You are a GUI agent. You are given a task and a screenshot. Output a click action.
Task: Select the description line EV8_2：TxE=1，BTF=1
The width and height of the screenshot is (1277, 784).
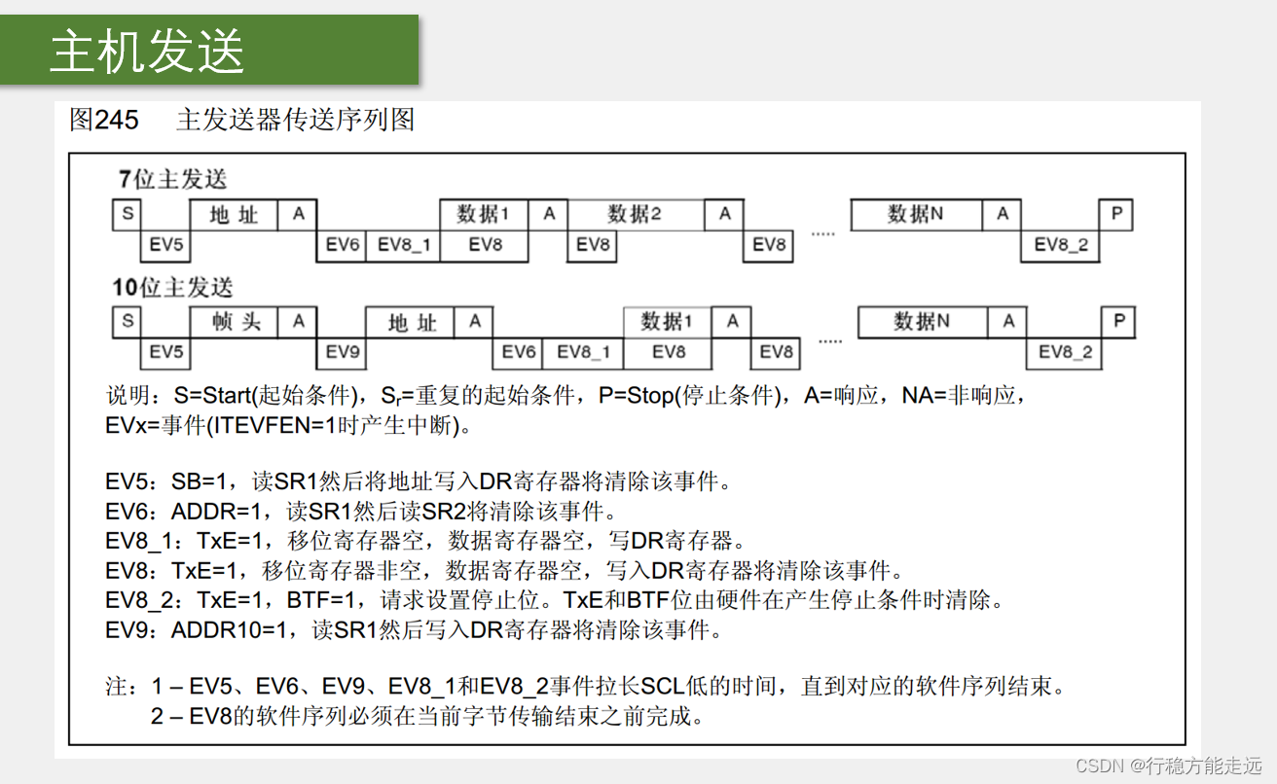[x=555, y=600]
